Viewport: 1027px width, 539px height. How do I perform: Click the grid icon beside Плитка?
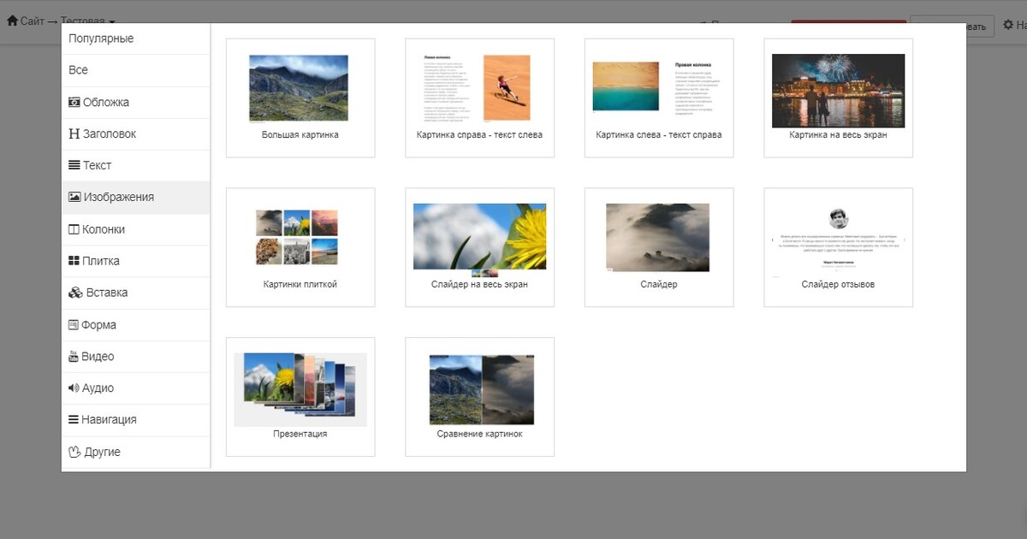[74, 261]
